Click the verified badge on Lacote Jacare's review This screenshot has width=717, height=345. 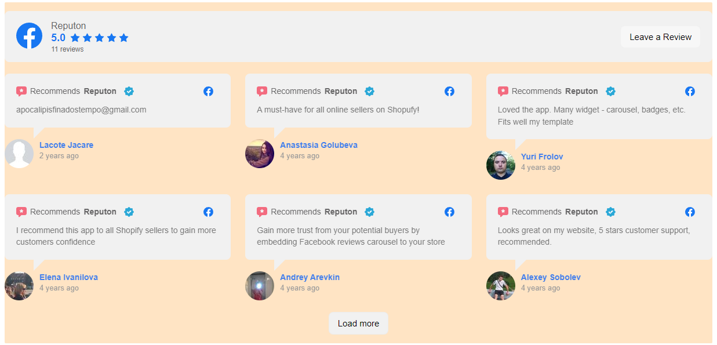(129, 91)
